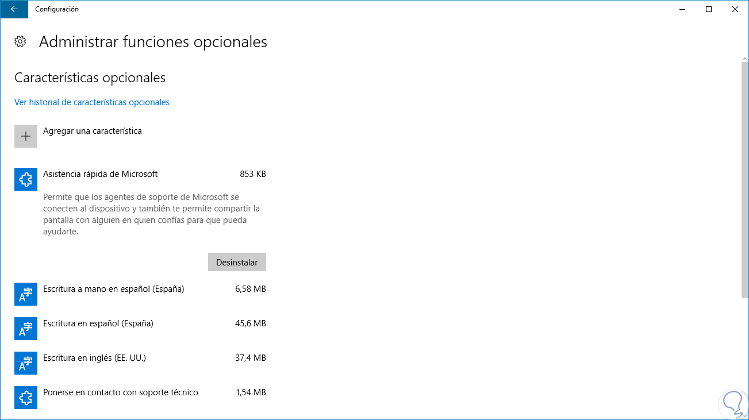Collapse the Asistencia rápida de Microsoft entry
Image resolution: width=749 pixels, height=420 pixels.
tap(100, 174)
